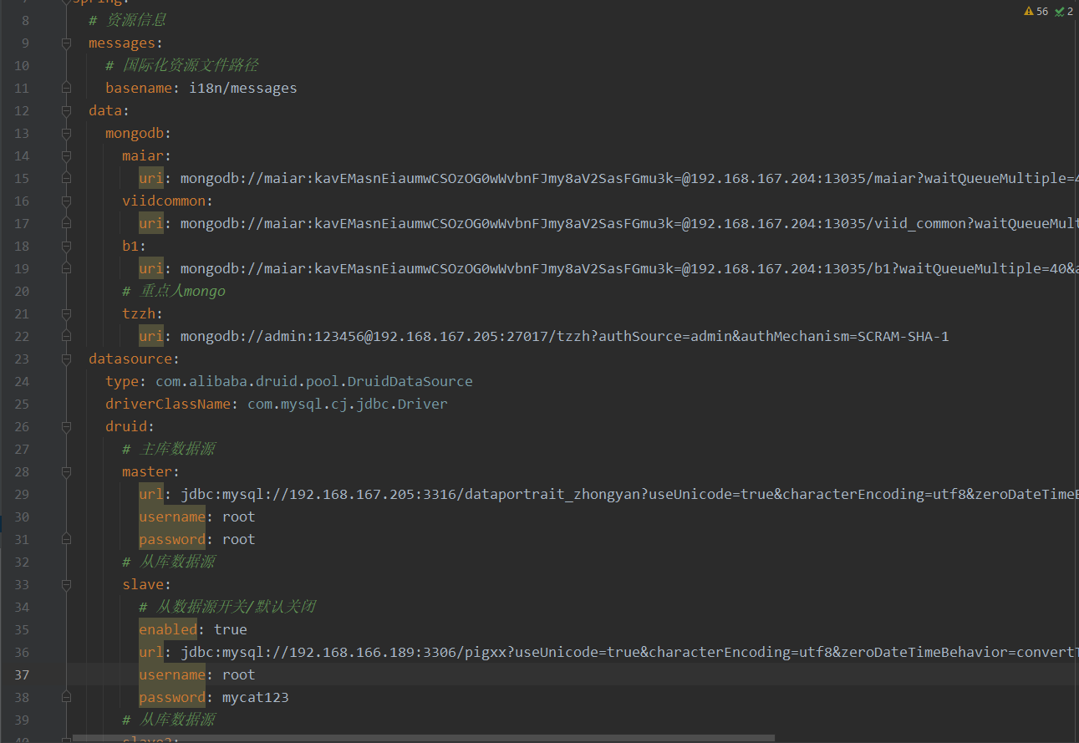Collapse the datasource section at line 23

[x=66, y=359]
